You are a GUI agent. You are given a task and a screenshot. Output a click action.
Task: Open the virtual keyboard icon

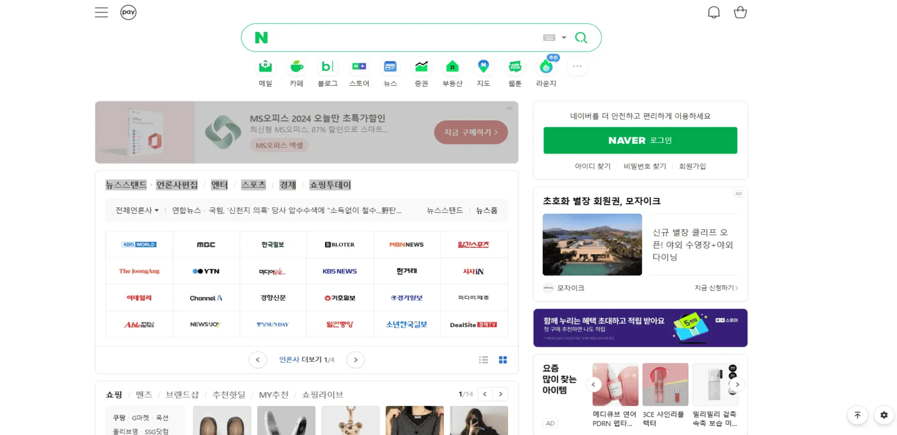[x=549, y=38]
